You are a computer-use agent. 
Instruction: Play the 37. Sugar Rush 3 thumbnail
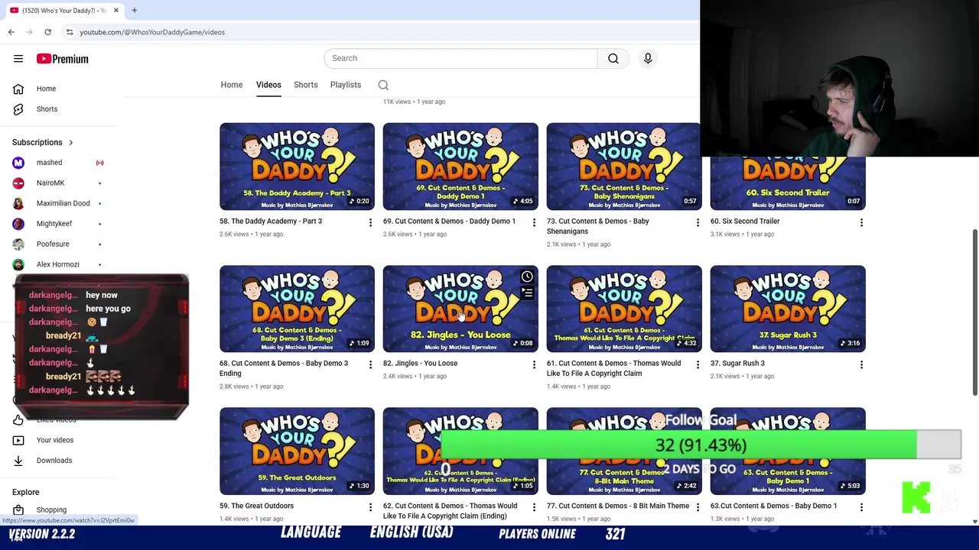coord(788,309)
